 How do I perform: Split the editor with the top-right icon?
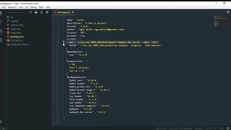(x=228, y=12)
